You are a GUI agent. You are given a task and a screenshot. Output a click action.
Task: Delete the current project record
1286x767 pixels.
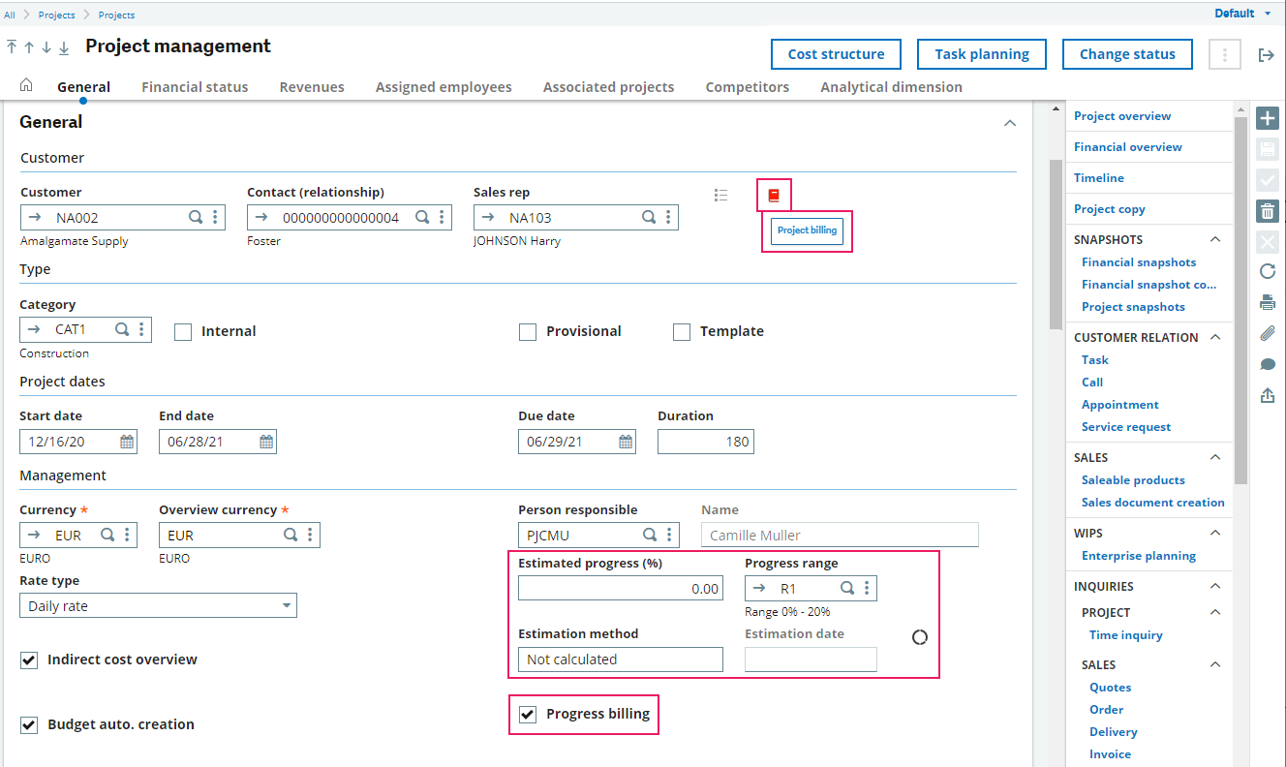point(1268,210)
